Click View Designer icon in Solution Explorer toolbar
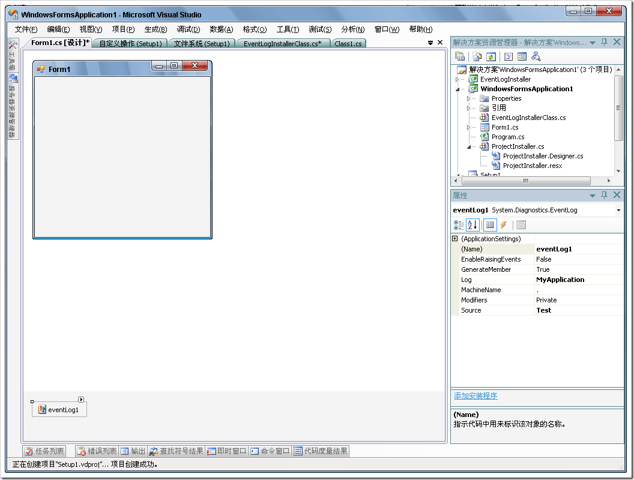634x480 pixels. click(x=522, y=56)
